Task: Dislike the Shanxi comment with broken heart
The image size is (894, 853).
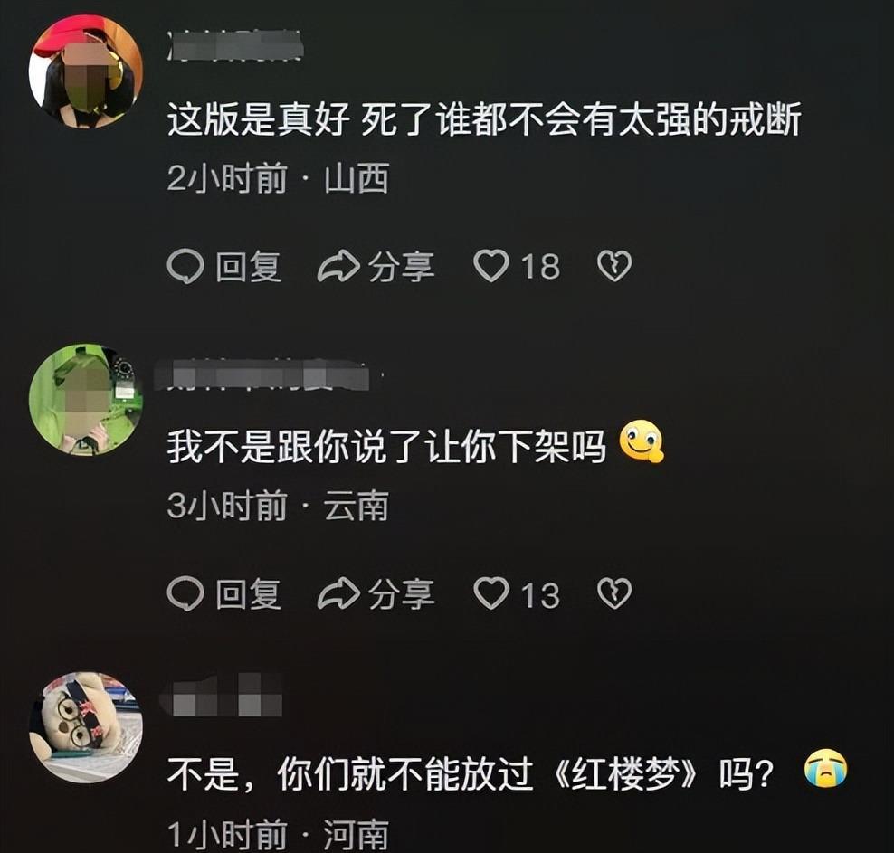Action: click(614, 266)
